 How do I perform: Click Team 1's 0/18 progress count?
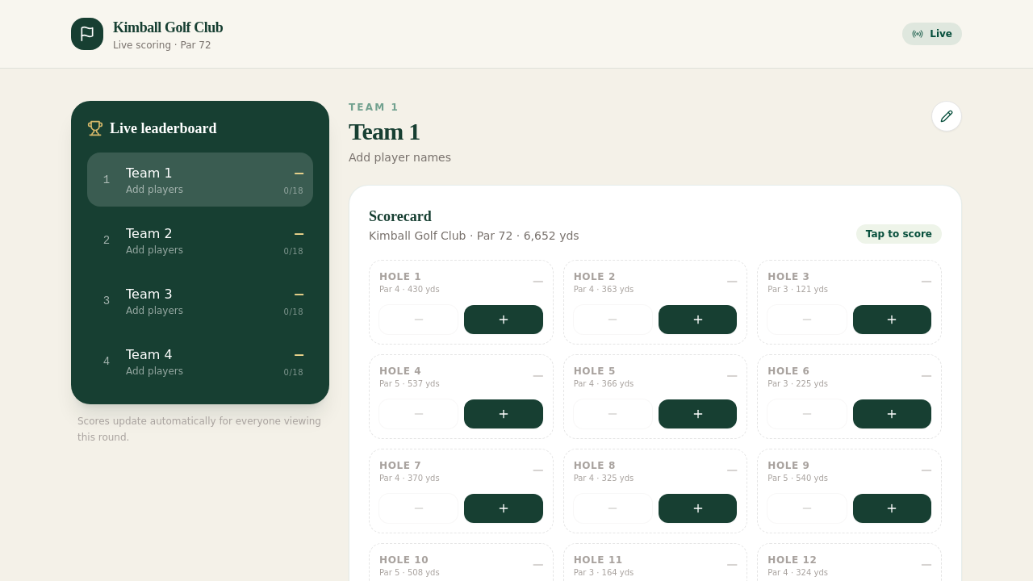tap(294, 191)
